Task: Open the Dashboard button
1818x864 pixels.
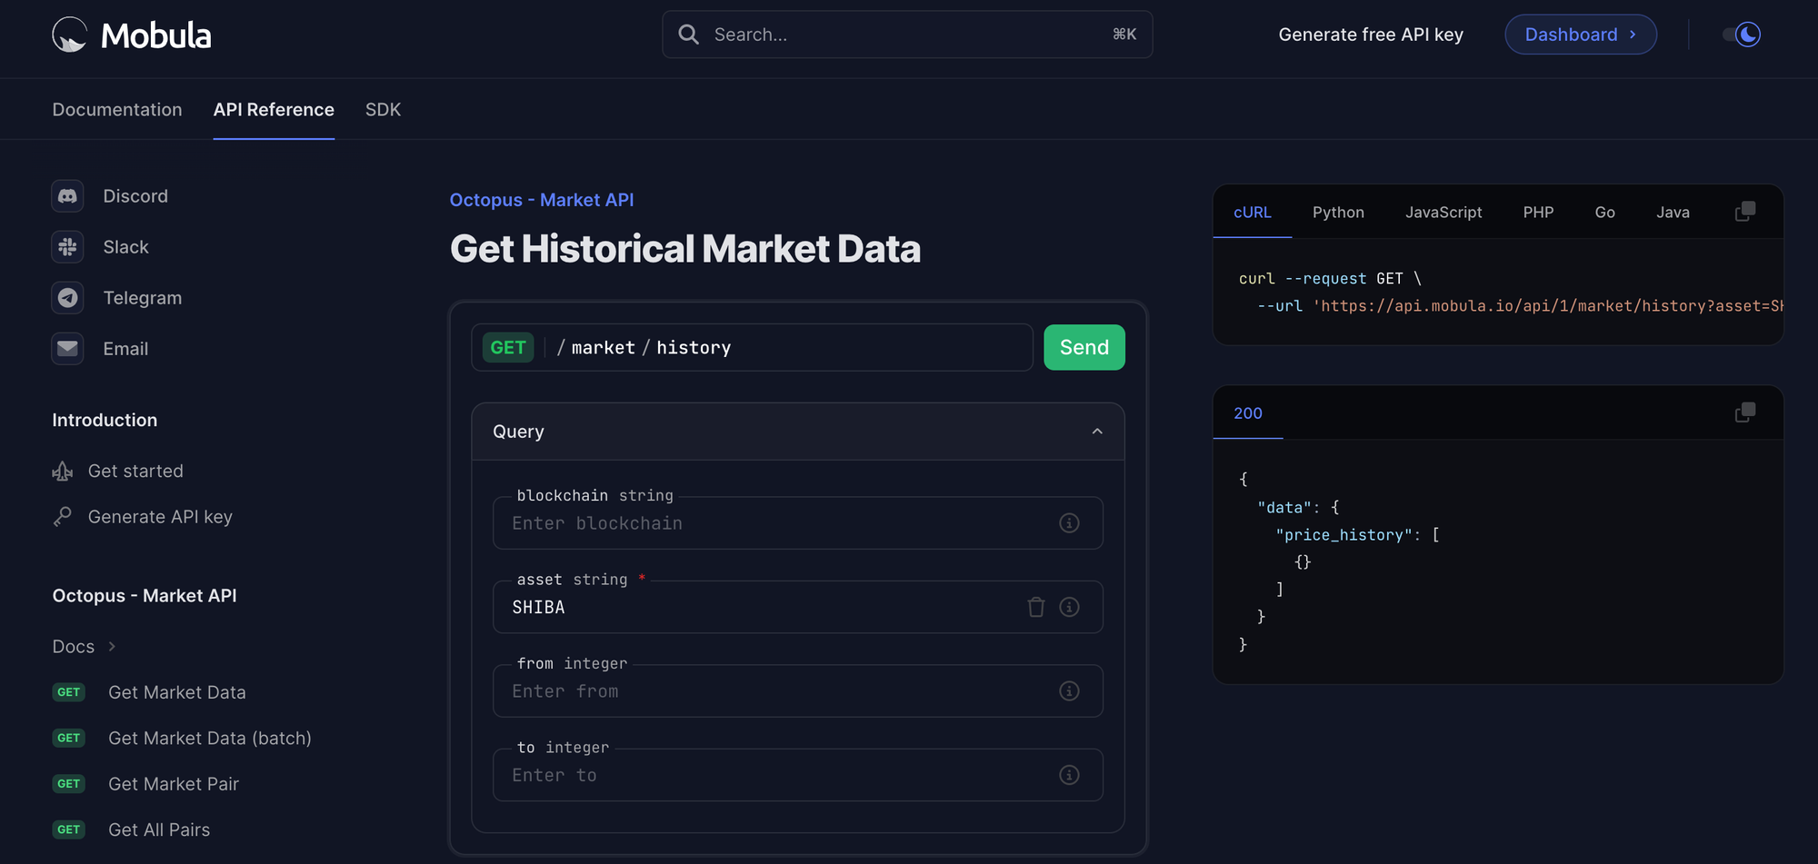Action: tap(1581, 35)
